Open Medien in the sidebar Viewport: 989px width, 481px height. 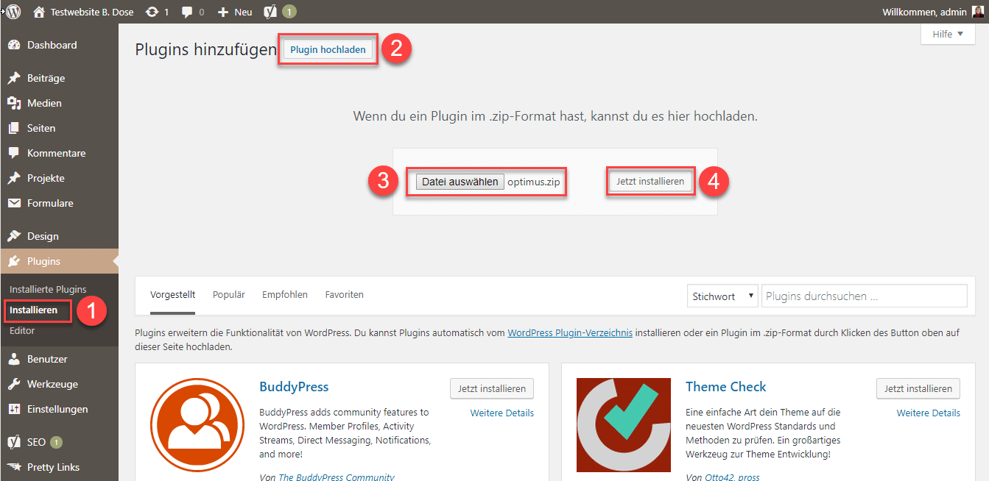coord(44,103)
